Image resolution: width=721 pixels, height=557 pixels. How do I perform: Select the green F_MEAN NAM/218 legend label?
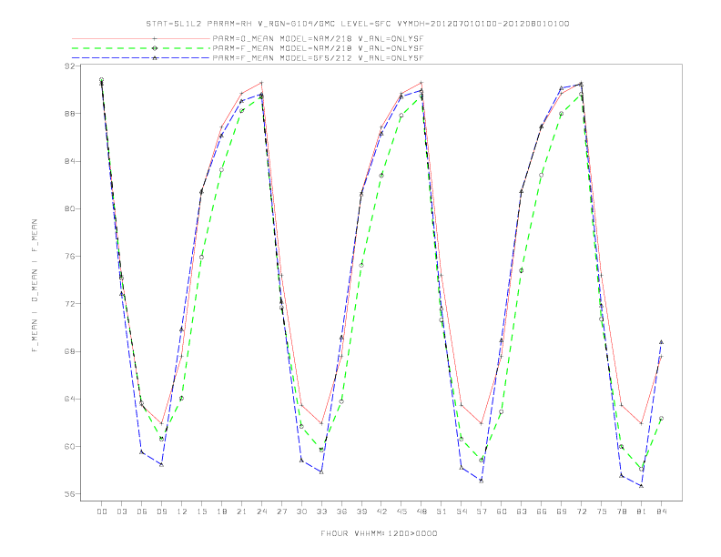(x=319, y=48)
